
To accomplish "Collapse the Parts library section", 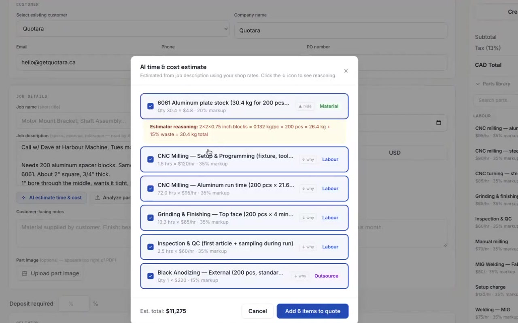I will (x=493, y=84).
